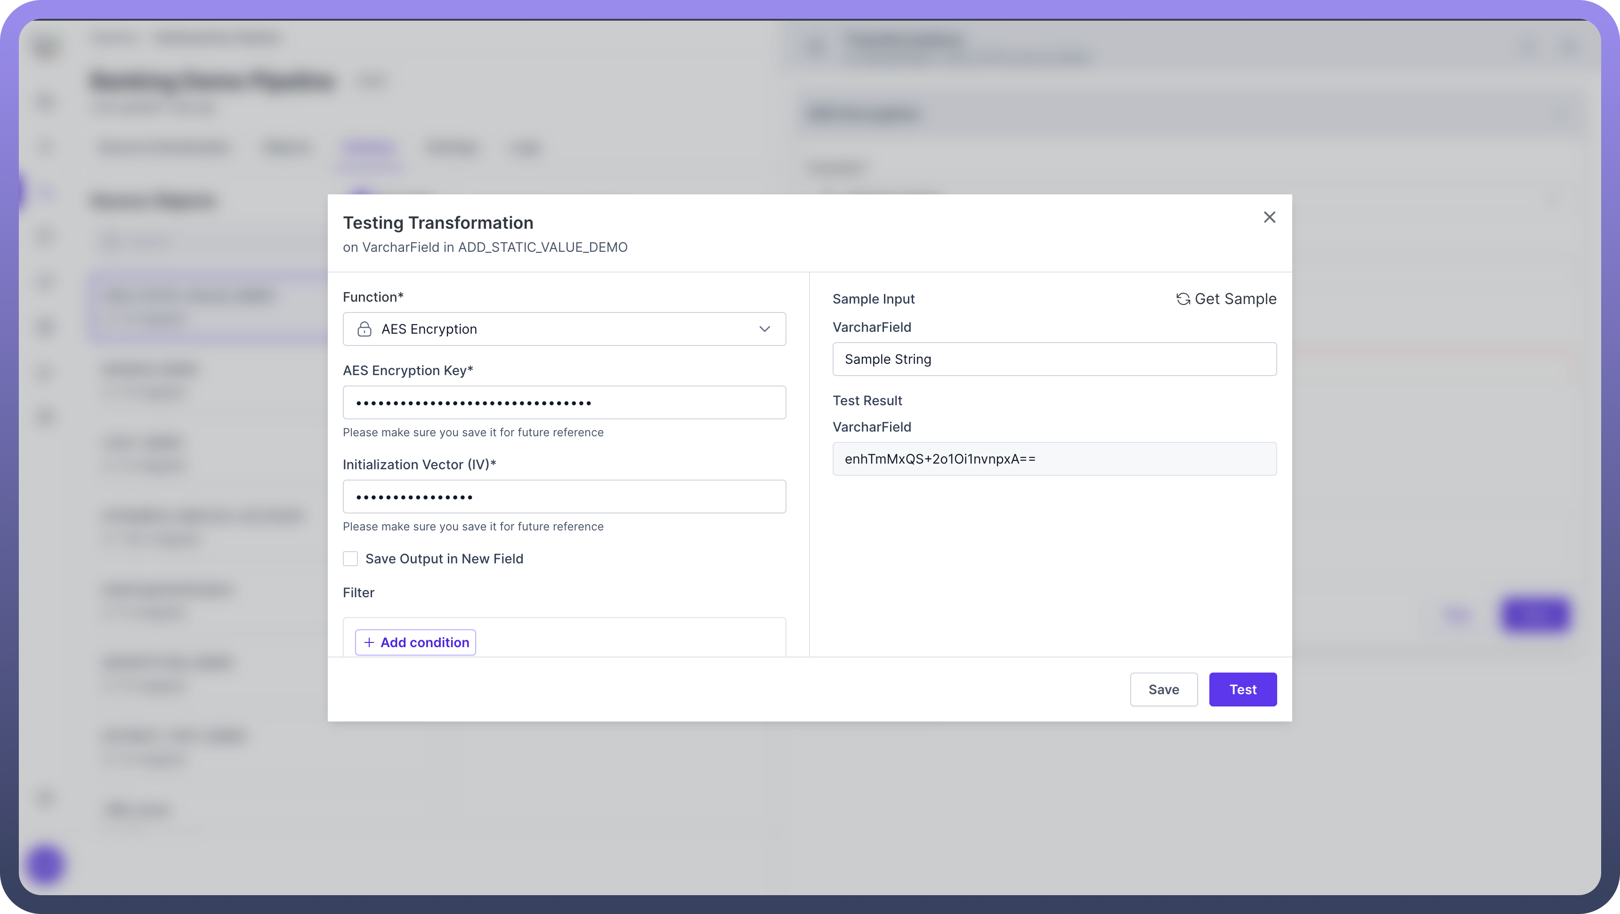Click the Sample Input heading
The width and height of the screenshot is (1620, 914).
point(873,299)
